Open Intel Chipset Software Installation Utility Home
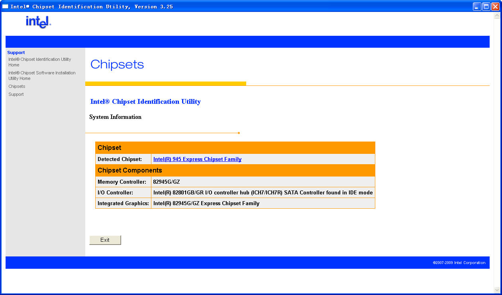The width and height of the screenshot is (502, 295). click(x=42, y=76)
